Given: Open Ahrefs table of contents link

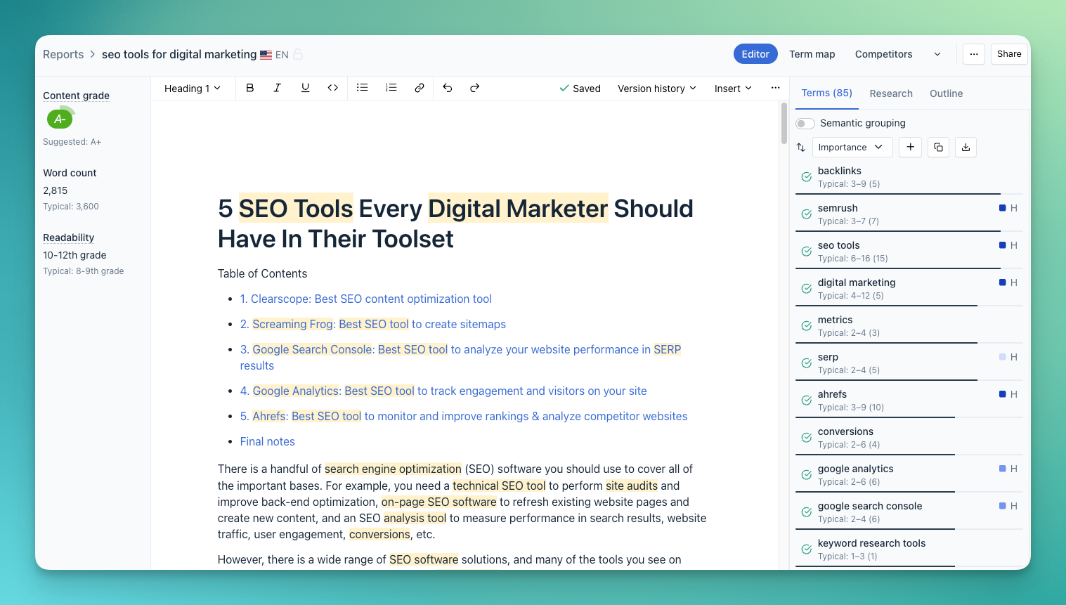Looking at the screenshot, I should tap(464, 416).
